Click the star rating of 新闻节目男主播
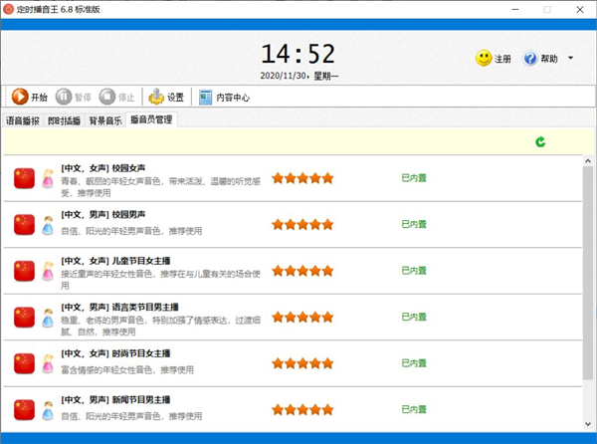 coord(302,410)
